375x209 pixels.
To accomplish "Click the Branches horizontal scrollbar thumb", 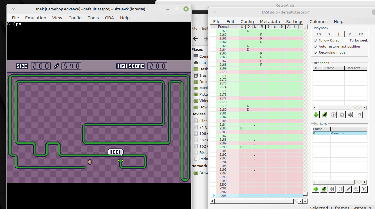I will 334,108.
